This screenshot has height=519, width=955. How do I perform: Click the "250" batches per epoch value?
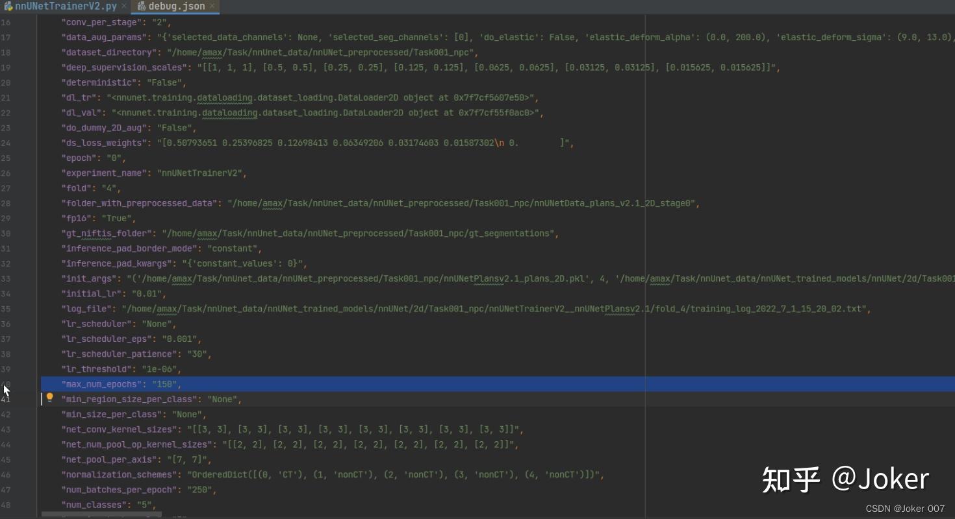[201, 490]
